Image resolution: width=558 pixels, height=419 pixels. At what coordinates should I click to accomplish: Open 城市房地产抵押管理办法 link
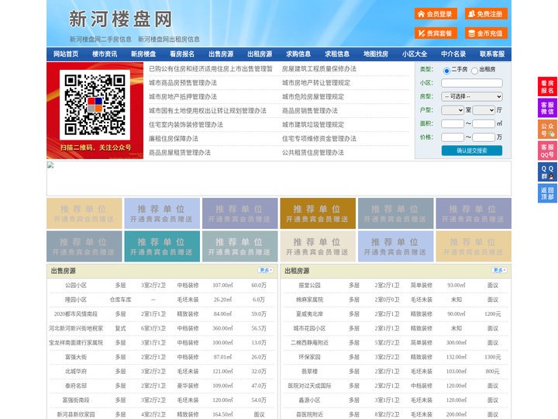point(183,96)
